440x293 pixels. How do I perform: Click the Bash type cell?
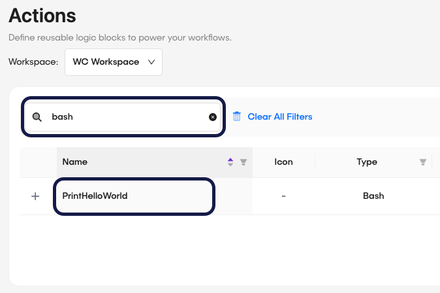pos(373,196)
